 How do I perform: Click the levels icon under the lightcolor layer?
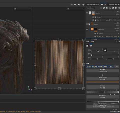[97, 34]
